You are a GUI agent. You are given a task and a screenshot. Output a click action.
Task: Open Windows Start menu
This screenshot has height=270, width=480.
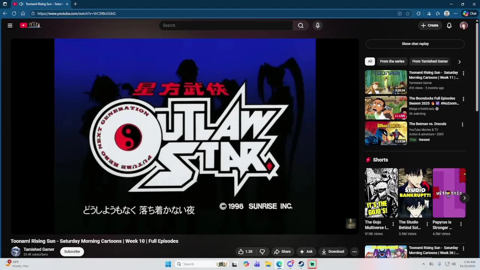click(x=168, y=264)
